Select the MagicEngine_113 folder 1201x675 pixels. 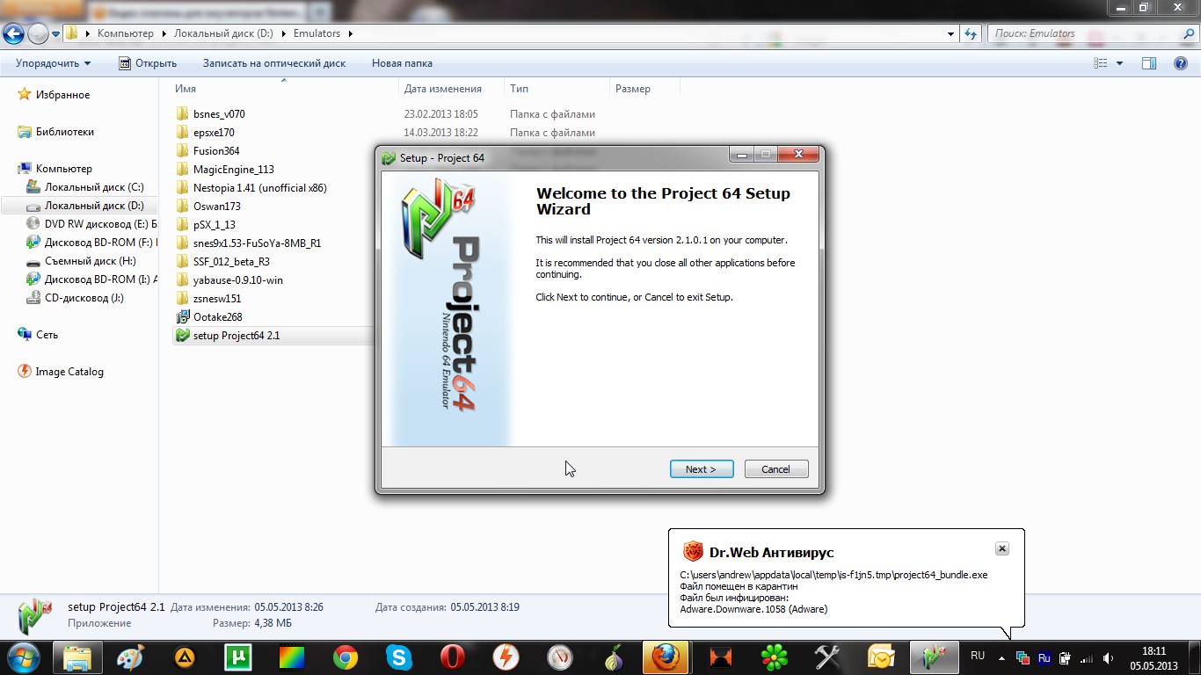pos(234,170)
